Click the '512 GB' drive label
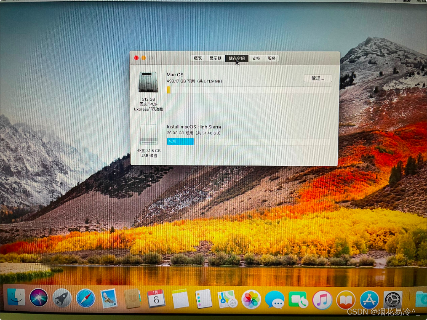 (x=148, y=99)
